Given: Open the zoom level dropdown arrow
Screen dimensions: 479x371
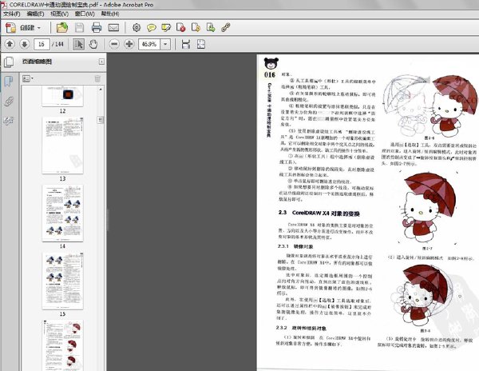Looking at the screenshot, I should (x=165, y=44).
